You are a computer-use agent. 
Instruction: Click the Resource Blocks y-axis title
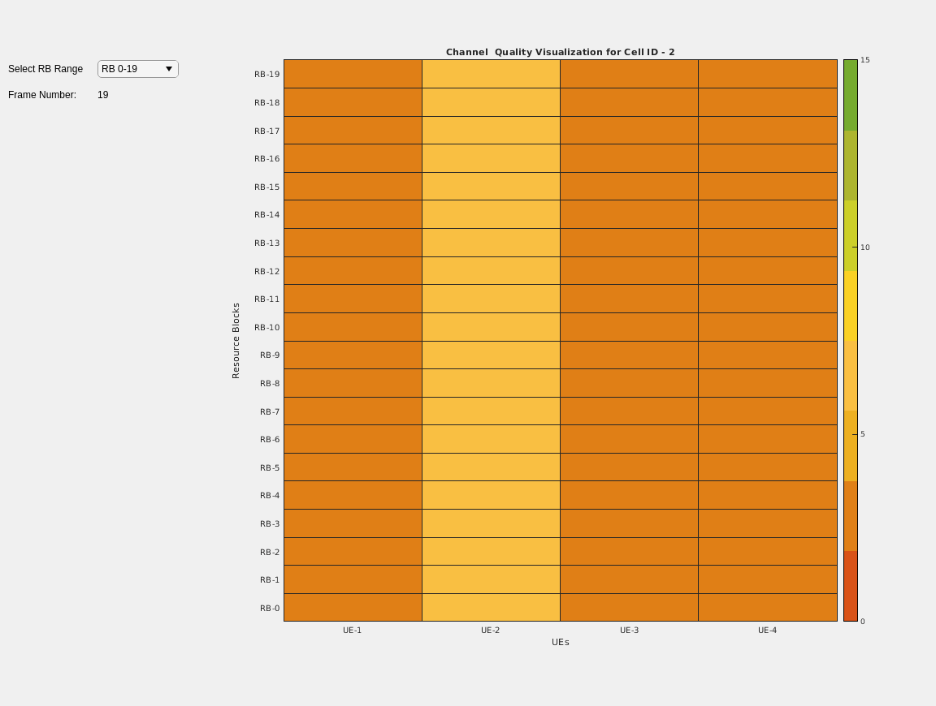(x=236, y=341)
